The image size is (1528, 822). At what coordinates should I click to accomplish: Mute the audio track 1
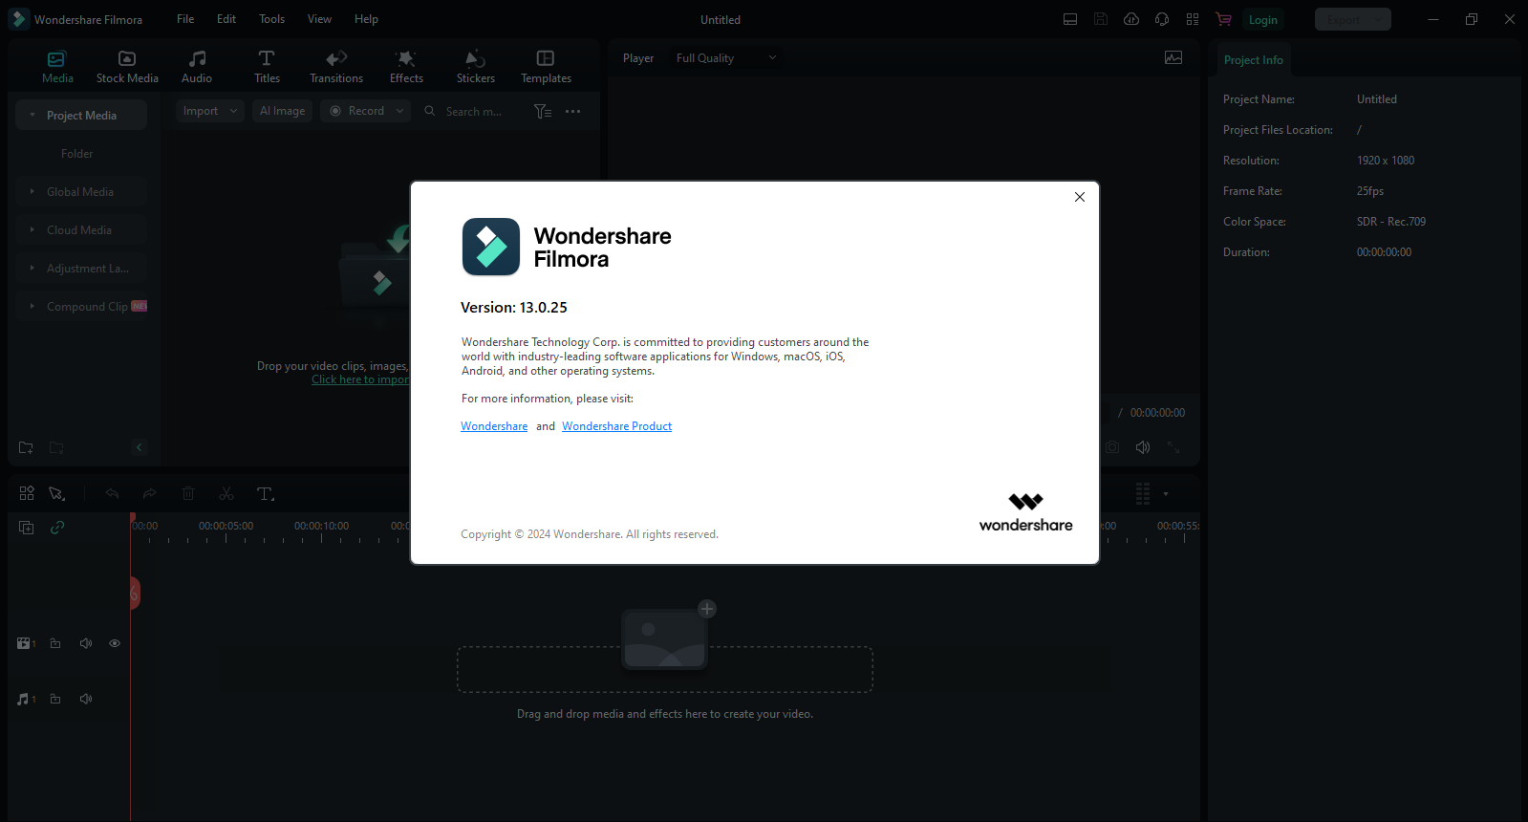(x=86, y=699)
